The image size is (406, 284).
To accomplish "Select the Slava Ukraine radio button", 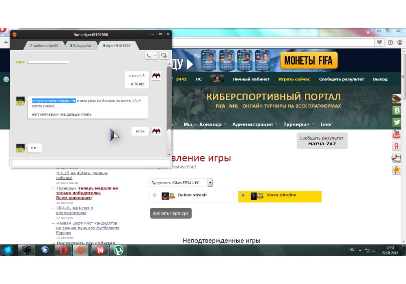I will pos(243,196).
